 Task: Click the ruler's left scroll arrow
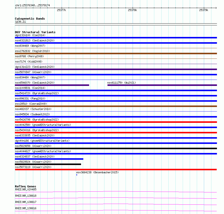pos(16,8)
